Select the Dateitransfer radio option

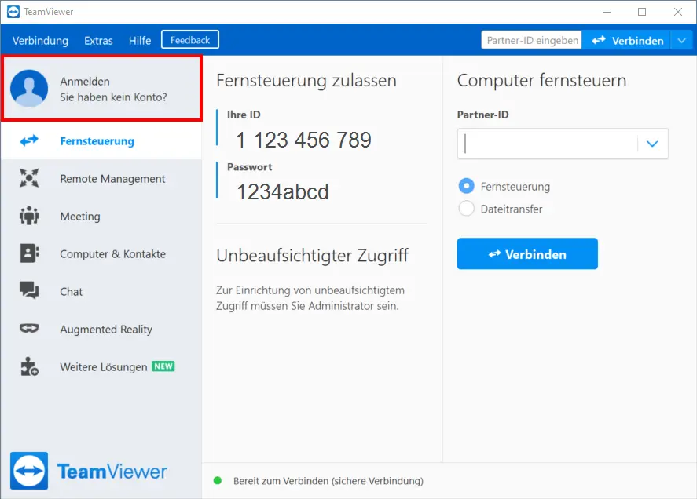[x=466, y=209]
